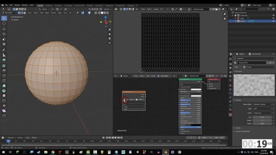The image size is (276, 155).
Task: Open Object shader type dropdown in node editor
Action: (126, 76)
